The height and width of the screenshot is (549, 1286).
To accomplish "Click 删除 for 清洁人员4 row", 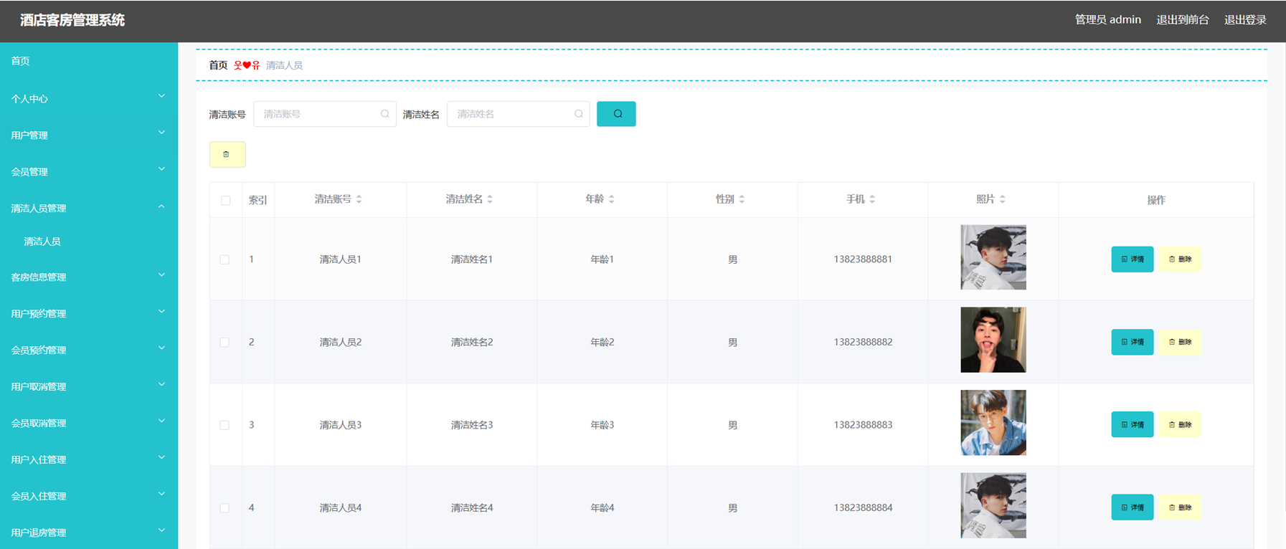I will click(x=1180, y=507).
